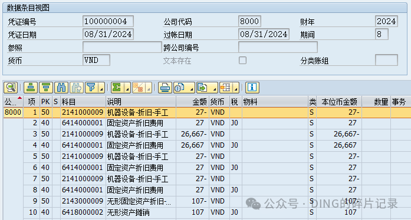411x220 pixels.
Task: Click the 本位币金额 column header
Action: click(x=339, y=102)
